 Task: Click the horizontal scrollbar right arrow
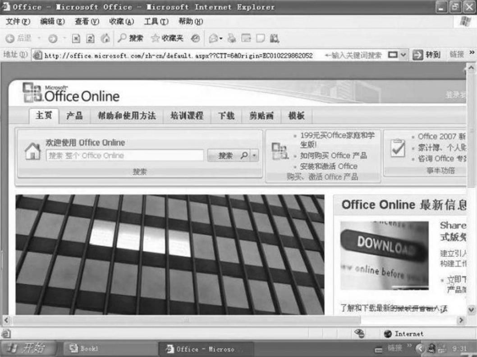[x=461, y=320]
